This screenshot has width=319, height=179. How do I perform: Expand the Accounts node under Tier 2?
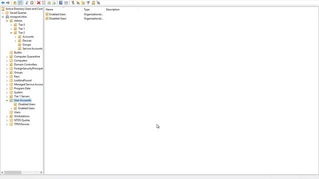click(x=15, y=37)
